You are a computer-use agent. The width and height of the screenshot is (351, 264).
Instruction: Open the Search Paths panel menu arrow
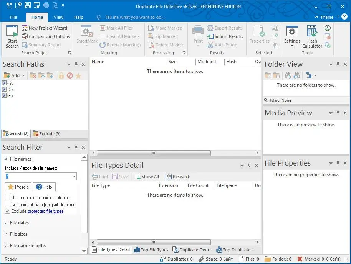(69, 64)
